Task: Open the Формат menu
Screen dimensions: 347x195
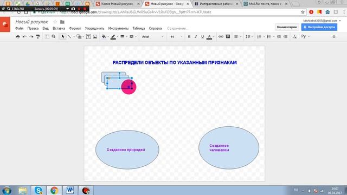Action: (x=75, y=28)
